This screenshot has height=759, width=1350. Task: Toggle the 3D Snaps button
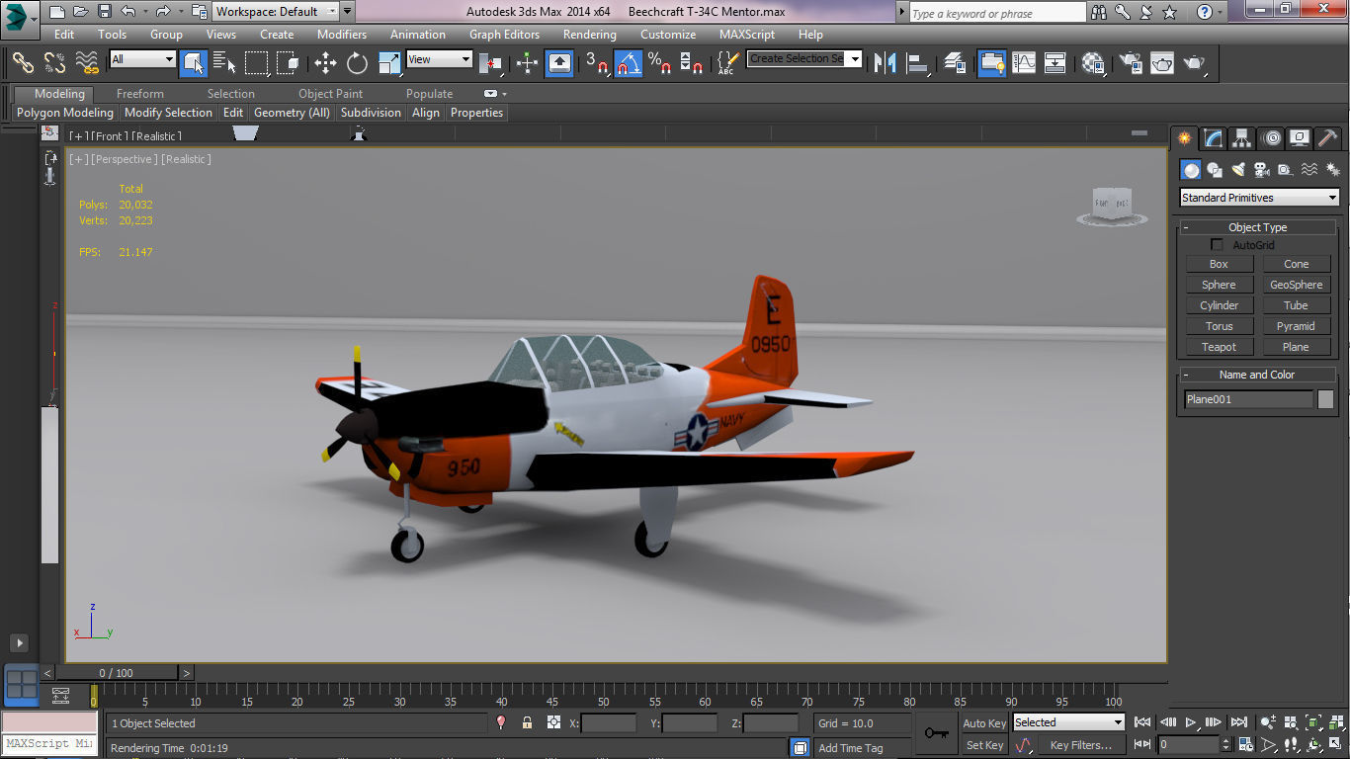(596, 63)
